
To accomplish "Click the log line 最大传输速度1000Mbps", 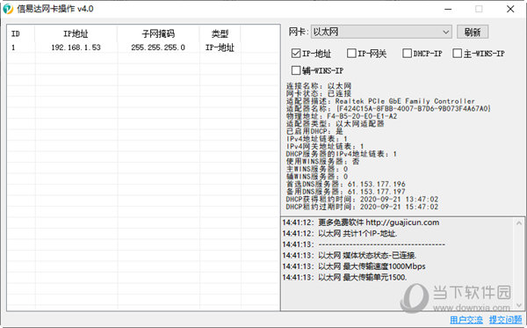I will [x=354, y=266].
